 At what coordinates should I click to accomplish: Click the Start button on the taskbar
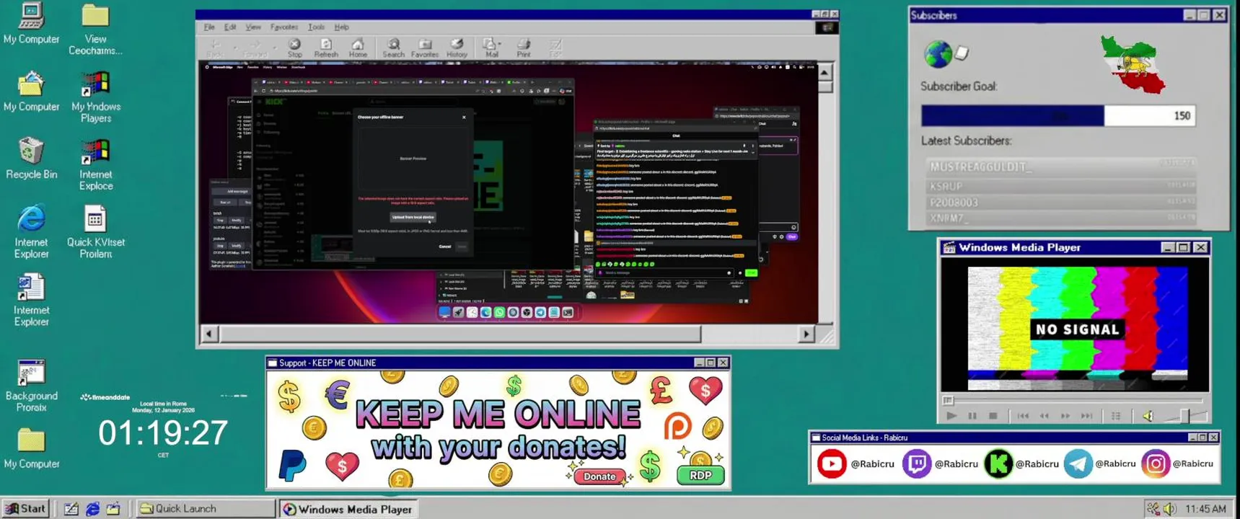tap(26, 508)
